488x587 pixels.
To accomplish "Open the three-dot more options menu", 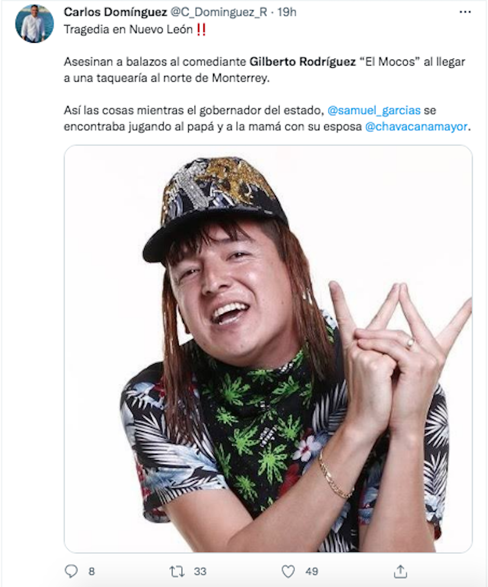I will pos(465,12).
